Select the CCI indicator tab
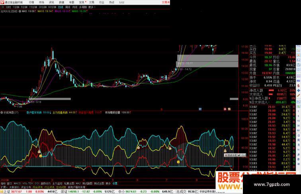The height and width of the screenshot is (194, 301). pyautogui.click(x=37, y=183)
